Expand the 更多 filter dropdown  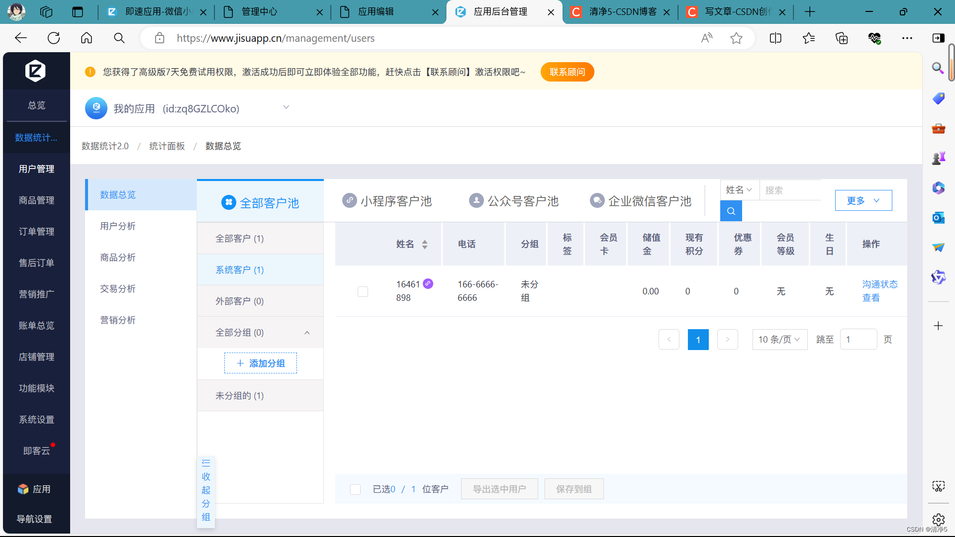(863, 200)
